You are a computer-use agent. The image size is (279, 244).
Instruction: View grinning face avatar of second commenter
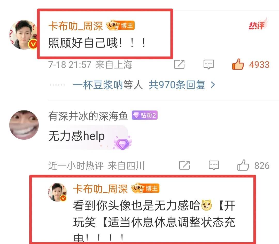24,125
